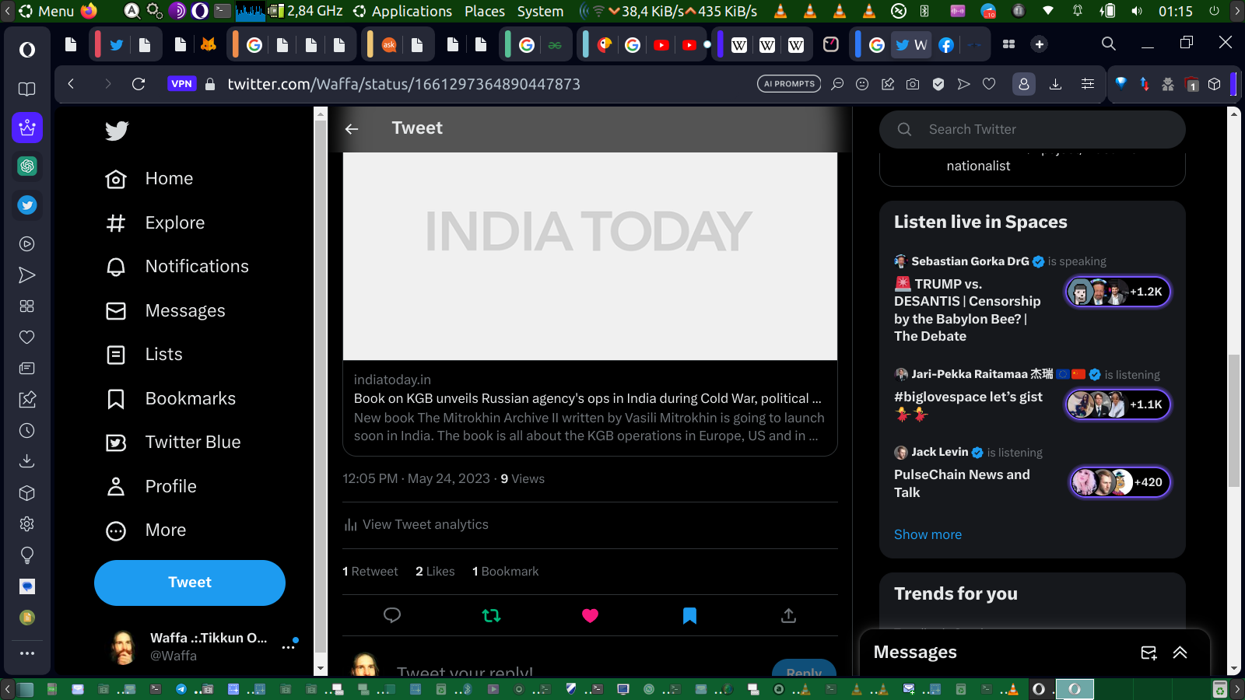This screenshot has width=1245, height=700.
Task: Open Workspaces grid icon in sidebar
Action: click(27, 306)
